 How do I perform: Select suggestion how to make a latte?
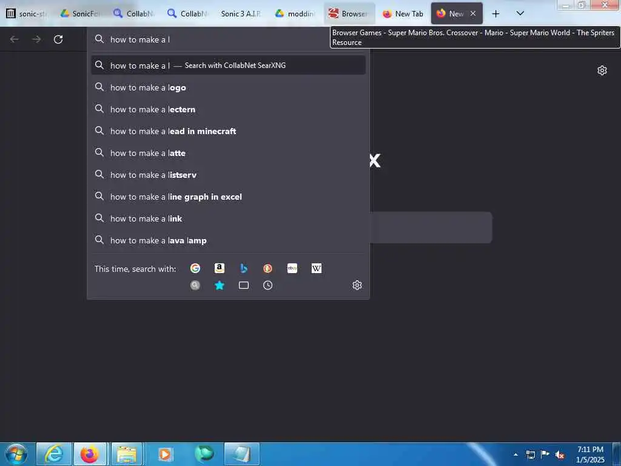point(228,153)
